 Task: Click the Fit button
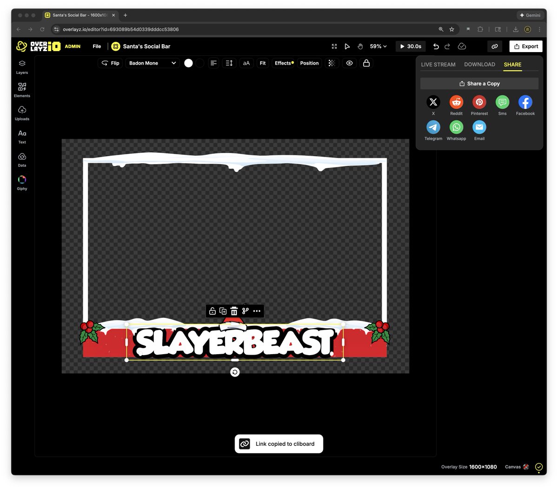(x=263, y=63)
